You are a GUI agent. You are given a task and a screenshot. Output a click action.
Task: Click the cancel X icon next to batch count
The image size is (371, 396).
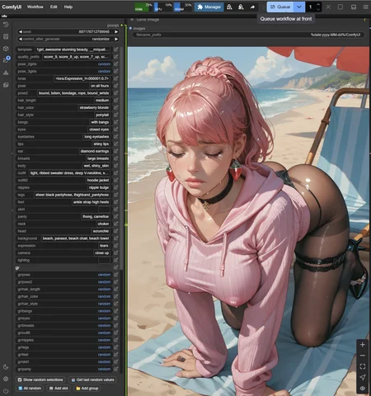coord(328,7)
